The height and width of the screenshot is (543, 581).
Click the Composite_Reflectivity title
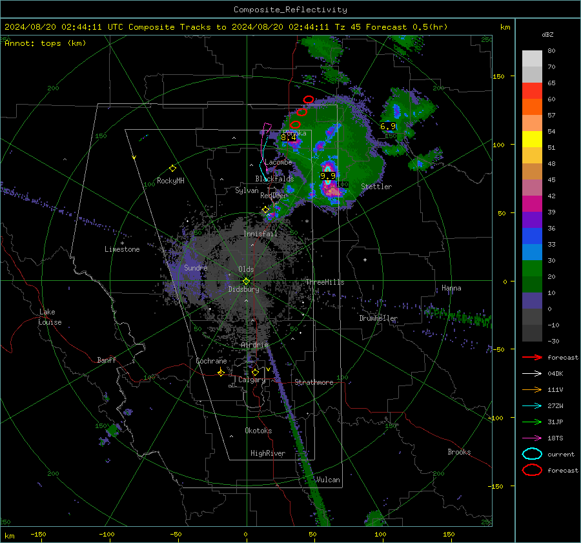290,10
